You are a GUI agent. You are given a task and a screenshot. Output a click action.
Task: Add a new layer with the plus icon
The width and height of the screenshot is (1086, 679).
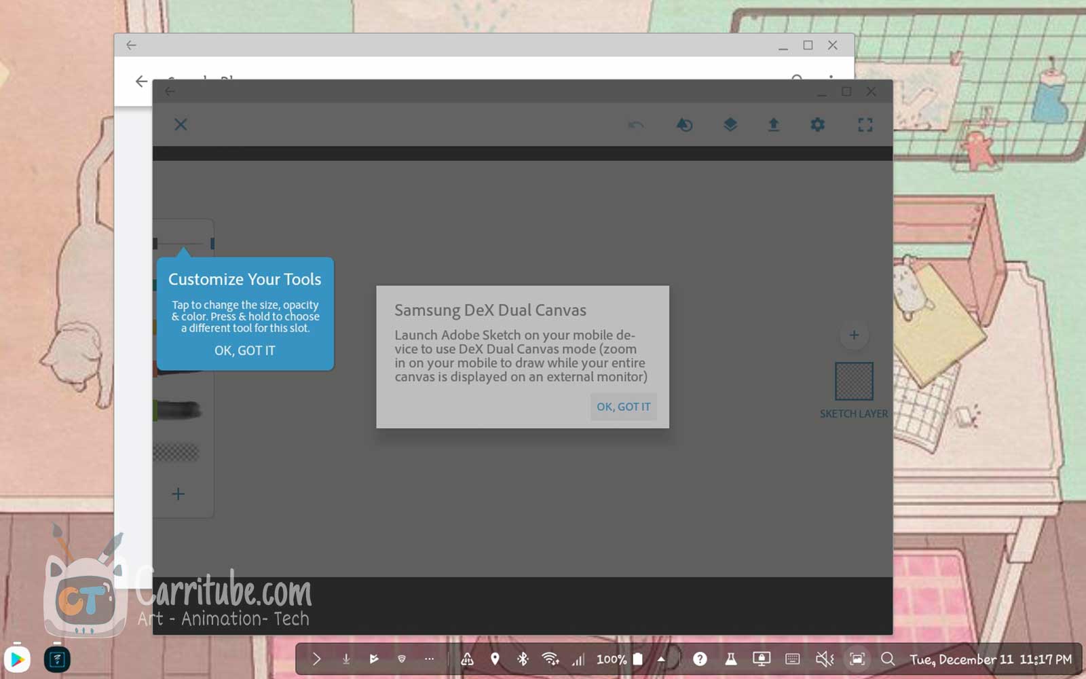pos(854,335)
